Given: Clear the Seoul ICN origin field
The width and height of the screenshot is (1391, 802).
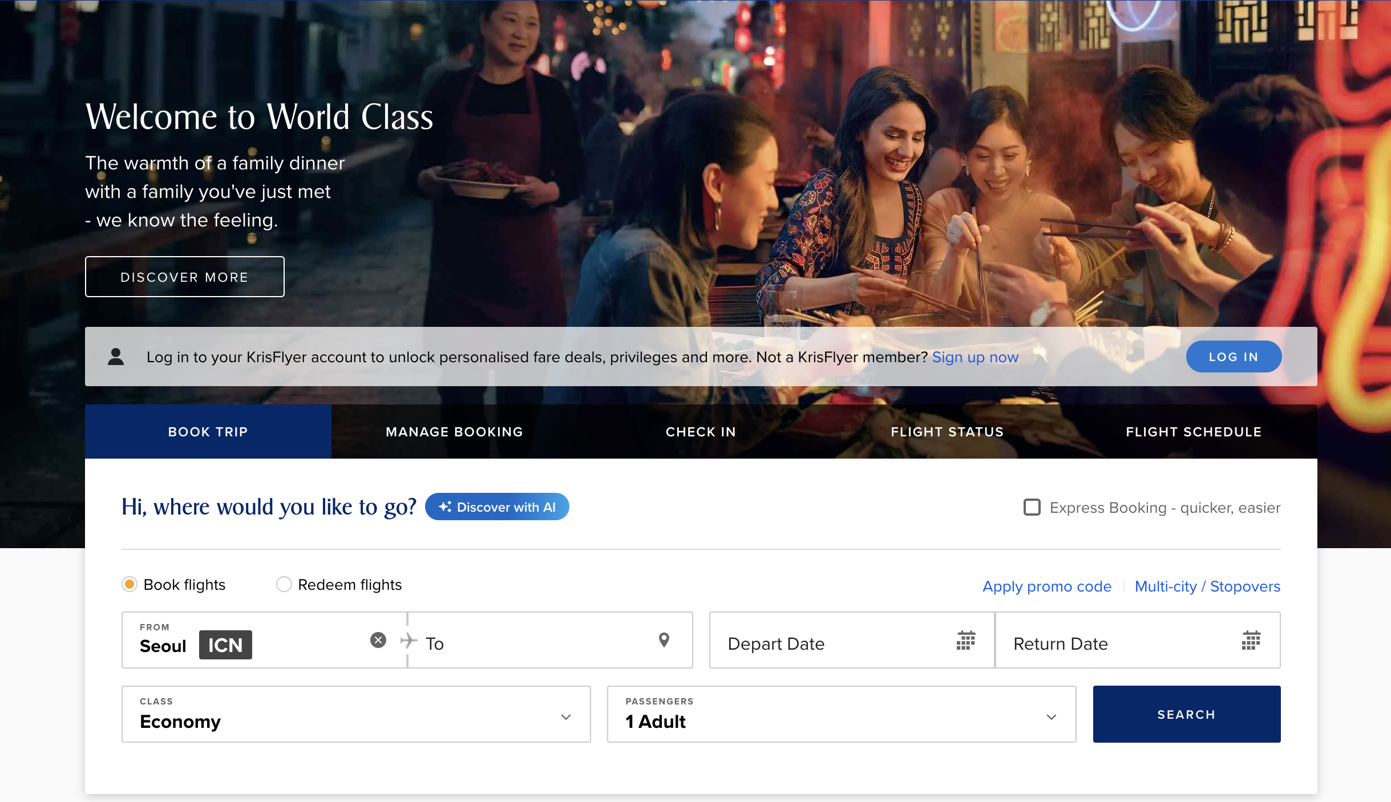Looking at the screenshot, I should tap(378, 640).
